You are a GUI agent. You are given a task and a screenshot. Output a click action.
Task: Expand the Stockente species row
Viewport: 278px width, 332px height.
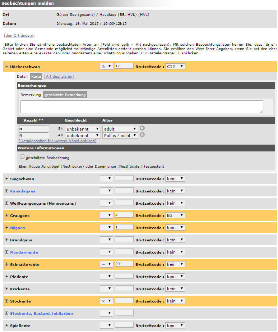[6, 301]
